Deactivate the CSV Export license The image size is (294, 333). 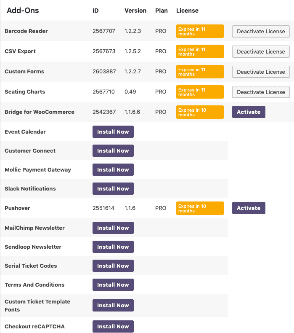click(x=261, y=51)
